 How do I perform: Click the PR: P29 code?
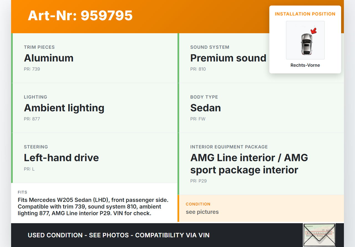(198, 181)
